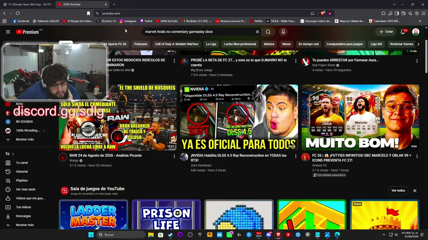Open the YouTube hamburger guide menu
Viewport: 428px width, 240px height.
click(x=8, y=32)
